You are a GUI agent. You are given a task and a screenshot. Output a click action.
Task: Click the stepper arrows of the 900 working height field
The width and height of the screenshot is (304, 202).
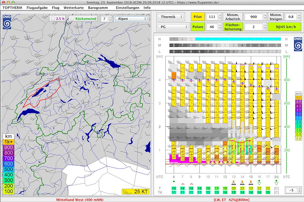click(265, 17)
